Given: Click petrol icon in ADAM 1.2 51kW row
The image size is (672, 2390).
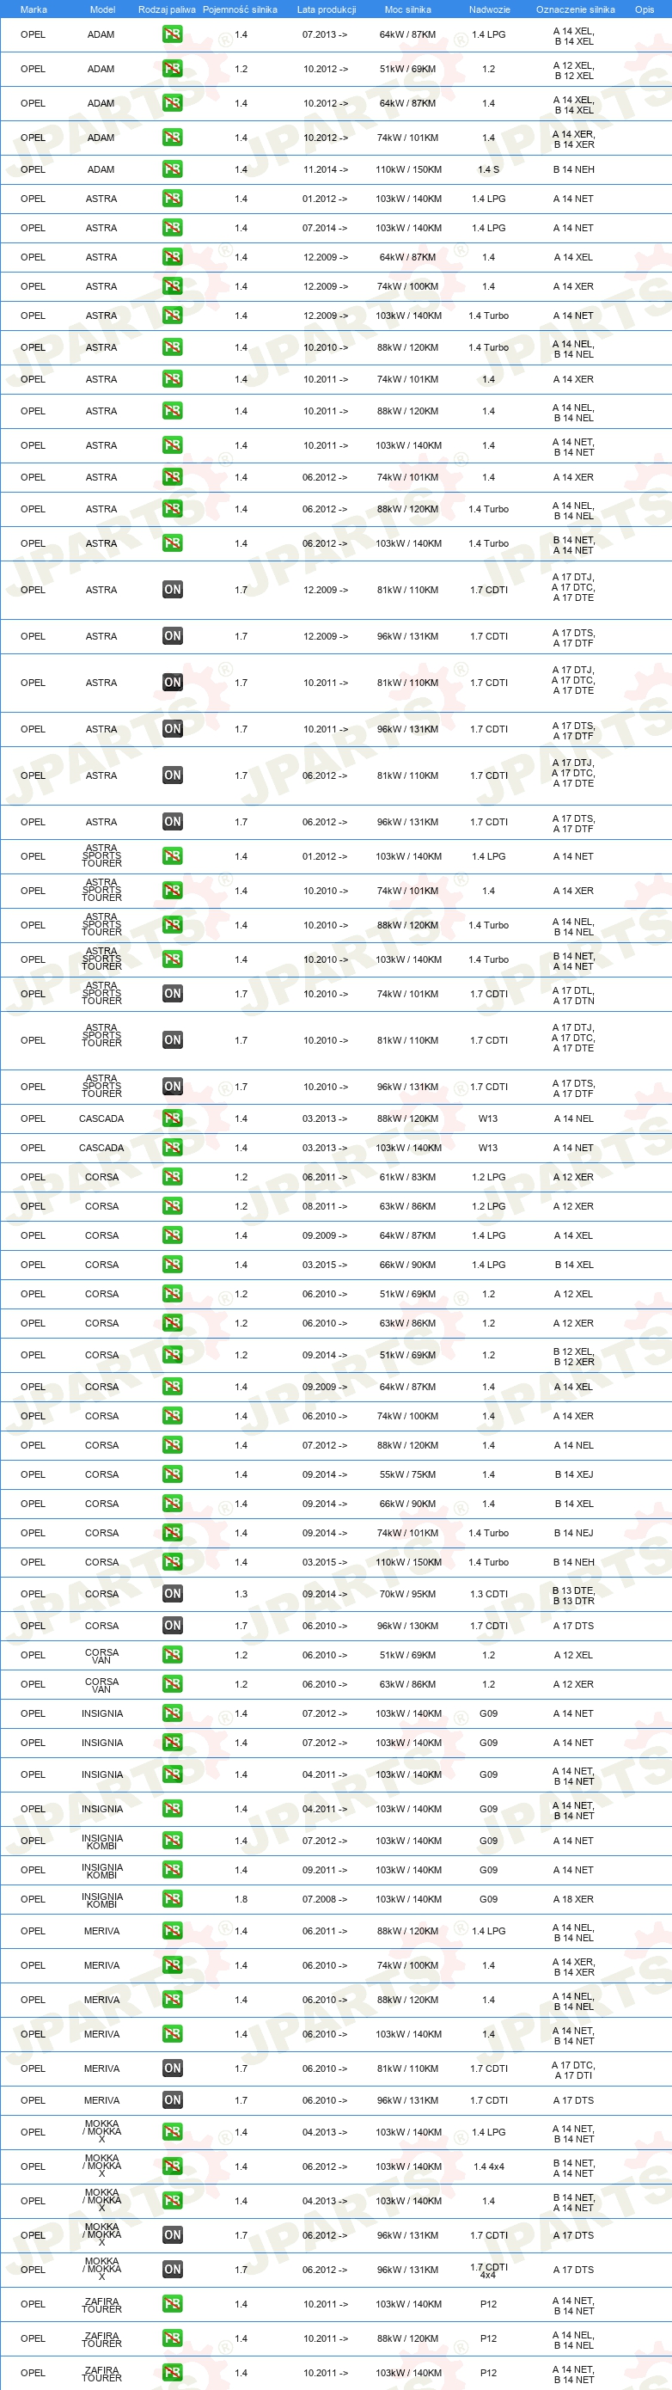Looking at the screenshot, I should (173, 69).
